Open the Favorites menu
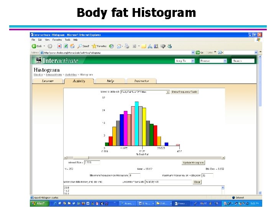 pyautogui.click(x=57, y=40)
